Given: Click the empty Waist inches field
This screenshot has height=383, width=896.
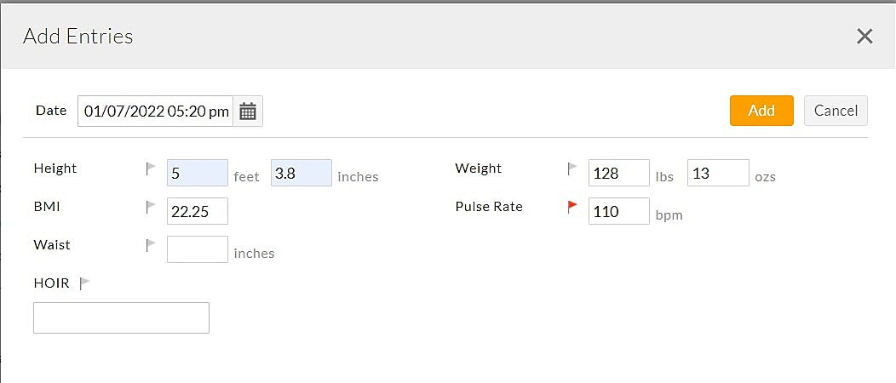Looking at the screenshot, I should pos(198,249).
